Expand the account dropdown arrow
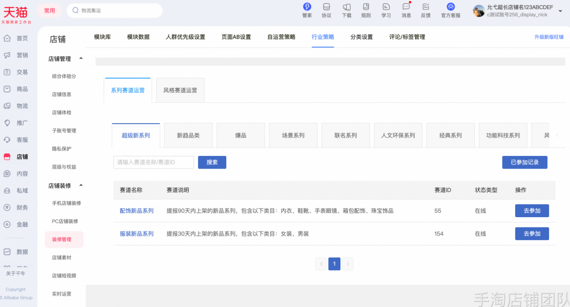 tap(560, 11)
